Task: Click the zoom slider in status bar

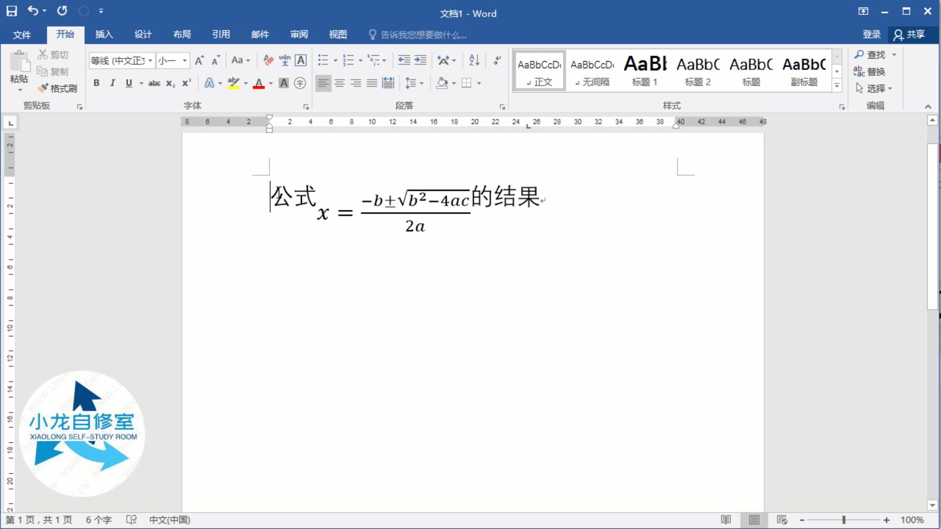Action: click(x=844, y=520)
